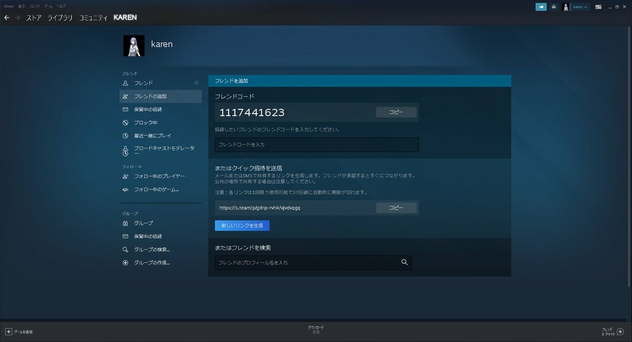Image resolution: width=632 pixels, height=342 pixels.
Task: Focus the フレンドのプロフィール名を入力 search field
Action: click(313, 263)
